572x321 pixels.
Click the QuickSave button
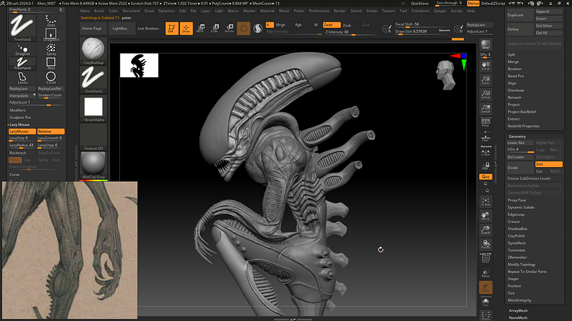click(x=419, y=3)
